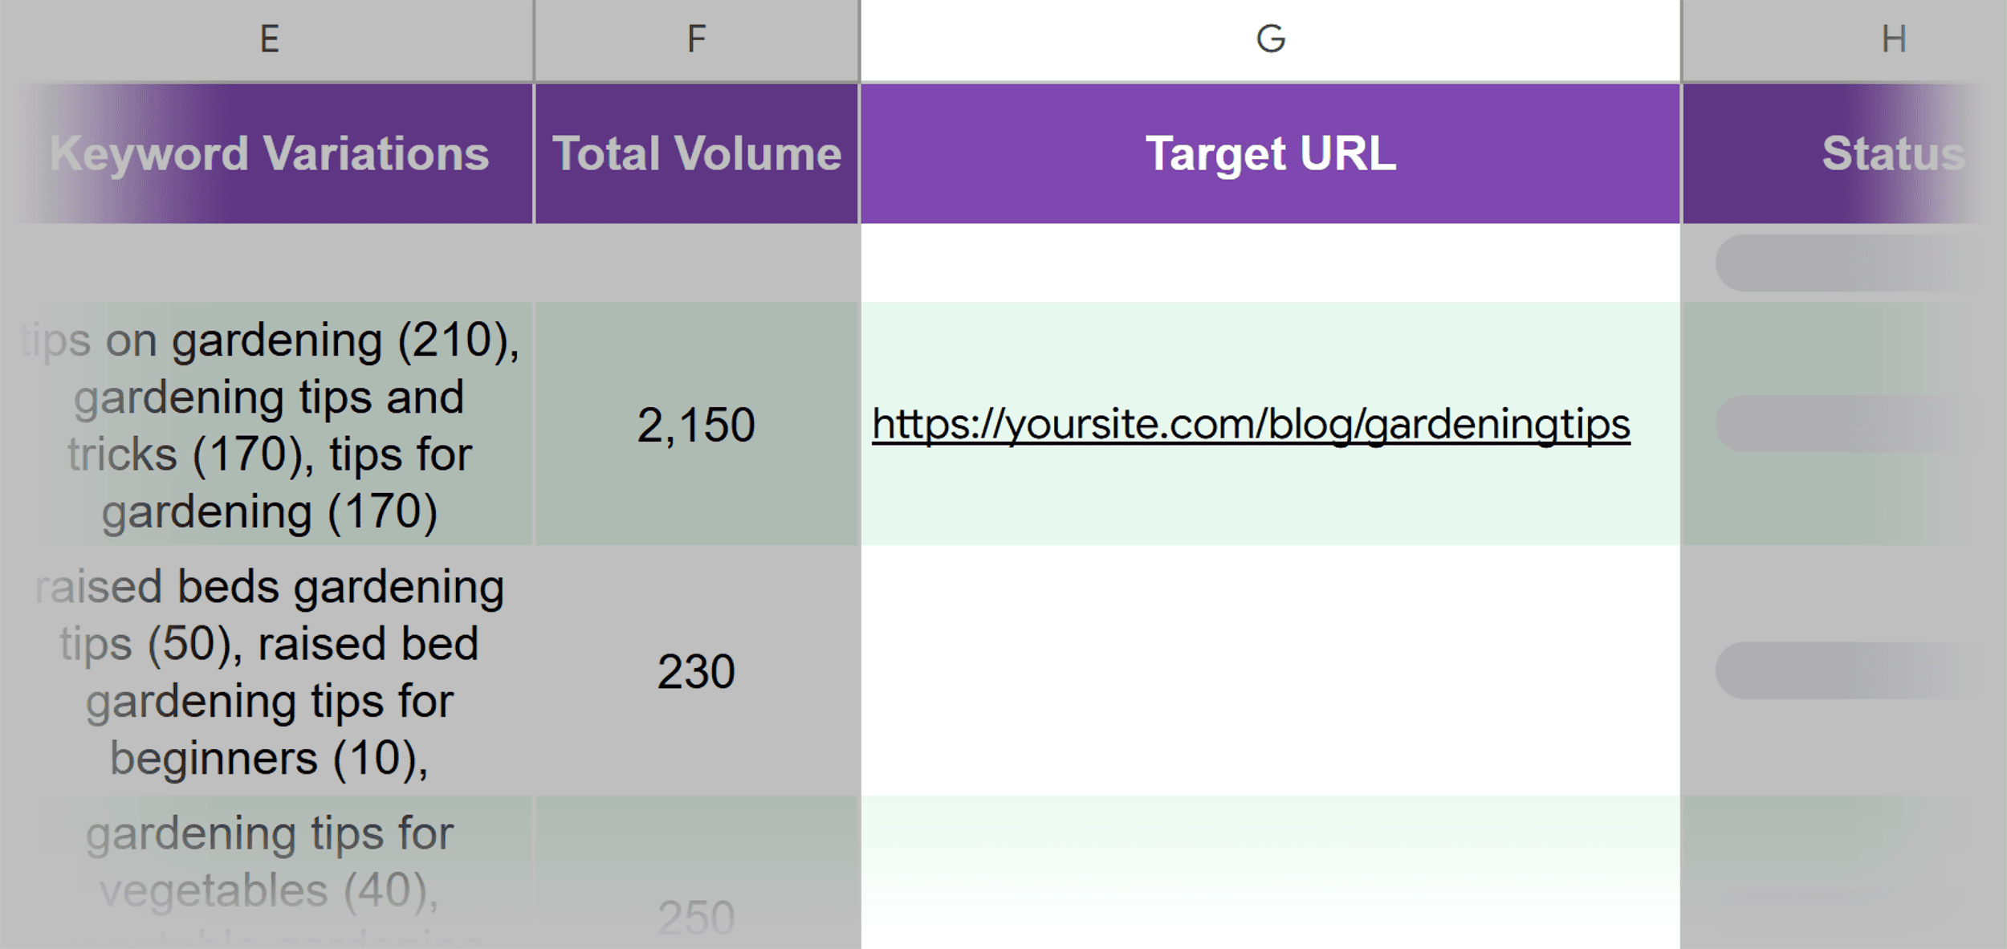This screenshot has width=2007, height=949.
Task: Click the Keyword Variations header cell
Action: [x=269, y=153]
